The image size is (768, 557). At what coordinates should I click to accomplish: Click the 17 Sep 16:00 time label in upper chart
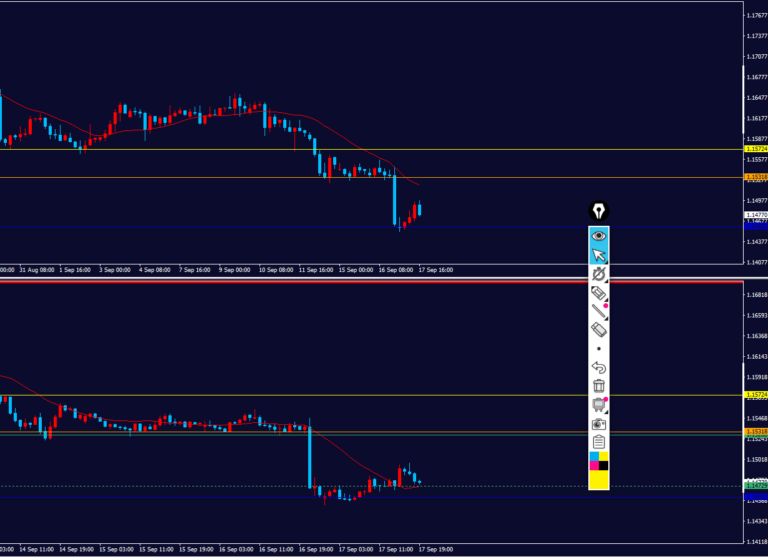point(435,270)
